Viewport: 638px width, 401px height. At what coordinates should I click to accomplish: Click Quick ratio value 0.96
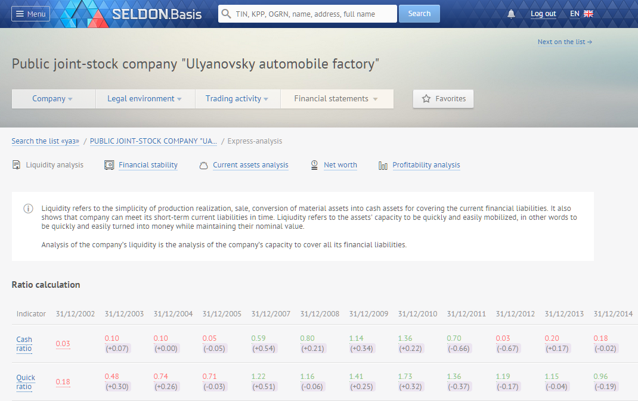point(600,377)
